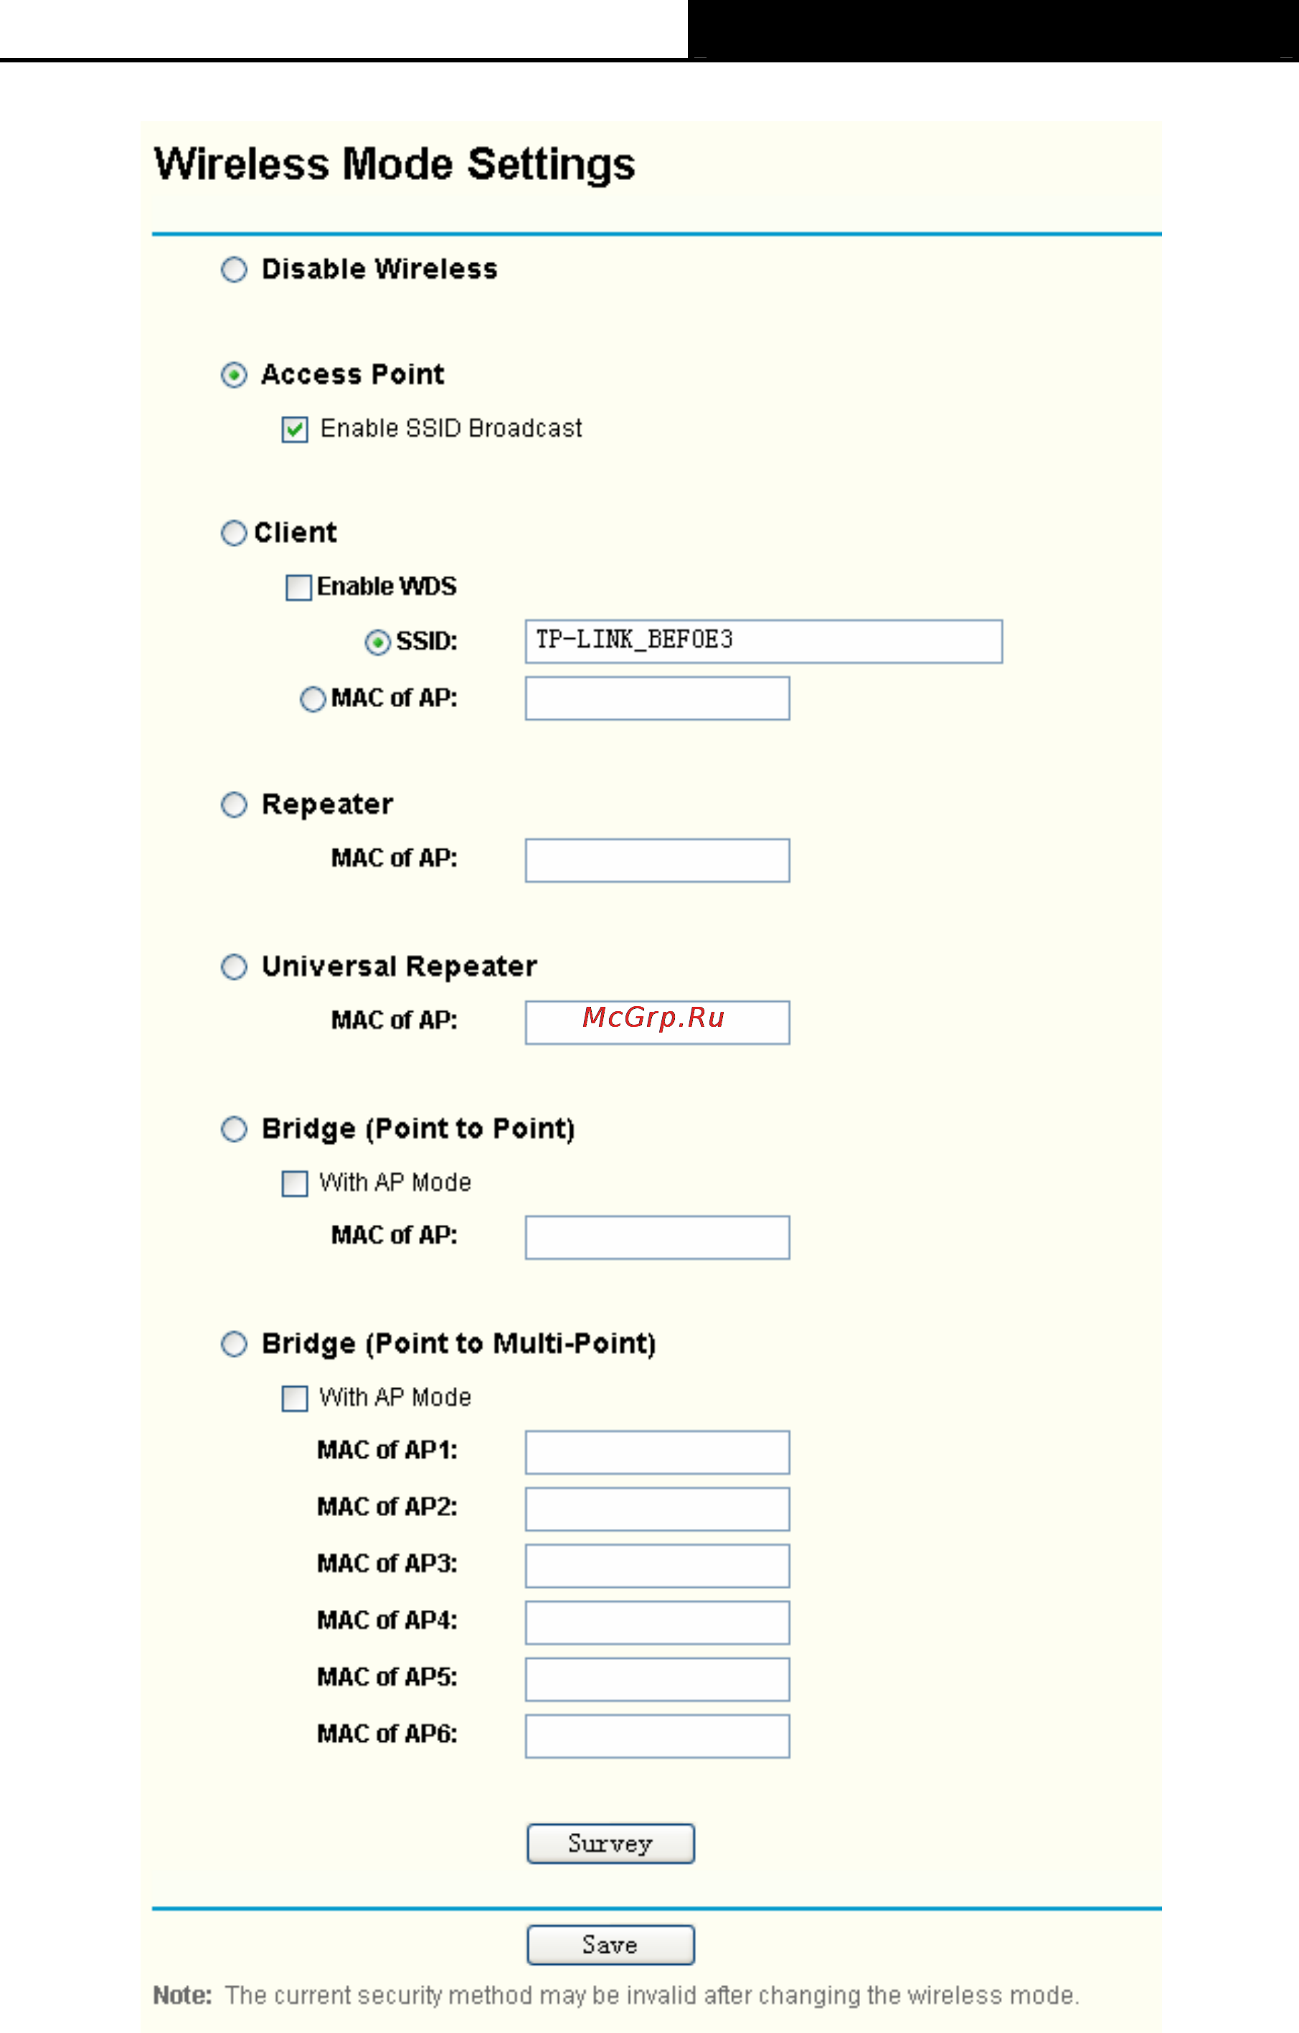
Task: Select the MAC of AP radio under Client
Action: 313,699
